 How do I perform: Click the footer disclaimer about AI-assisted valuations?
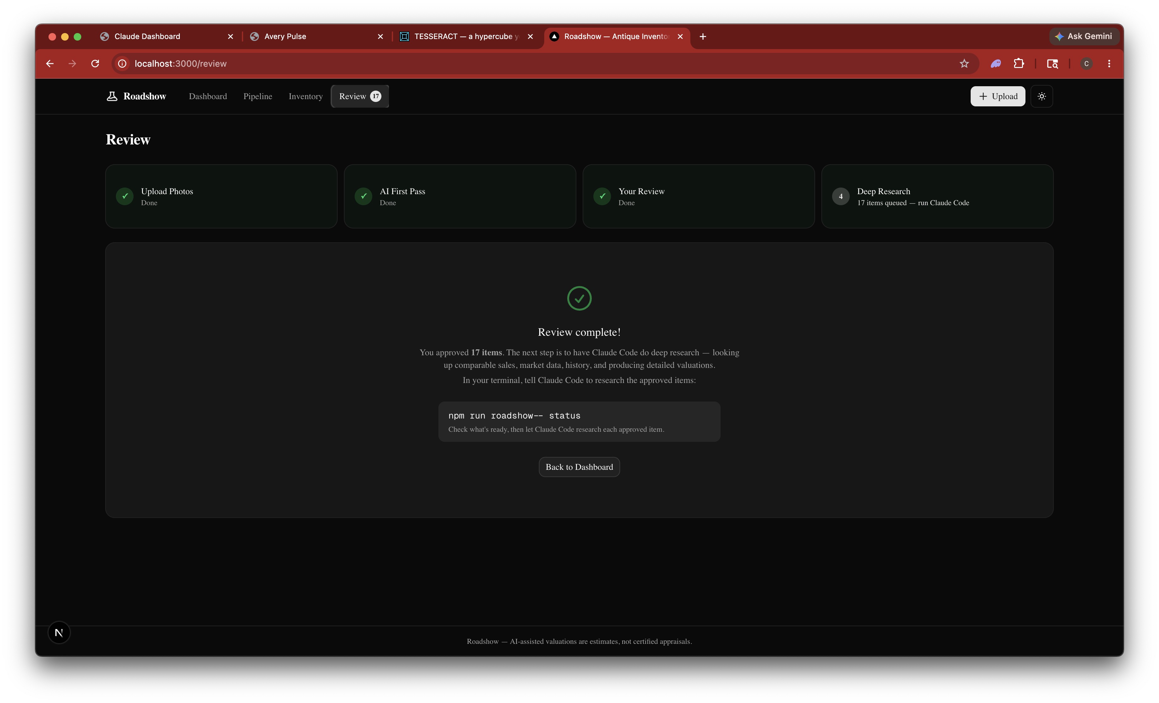579,641
